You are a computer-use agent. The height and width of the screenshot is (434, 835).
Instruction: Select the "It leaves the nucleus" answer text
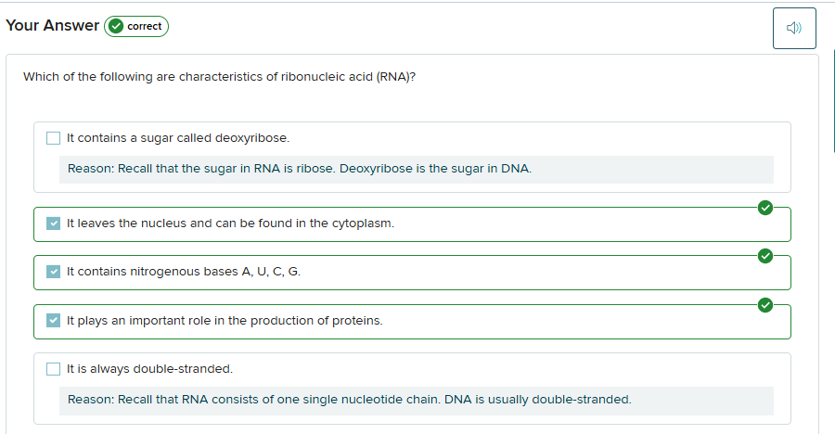[230, 223]
